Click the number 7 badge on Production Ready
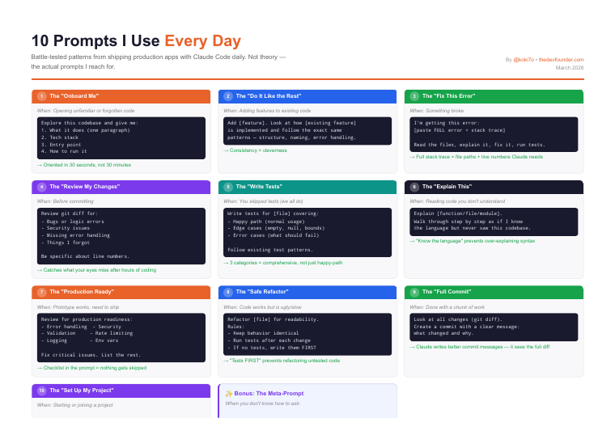 tap(41, 292)
